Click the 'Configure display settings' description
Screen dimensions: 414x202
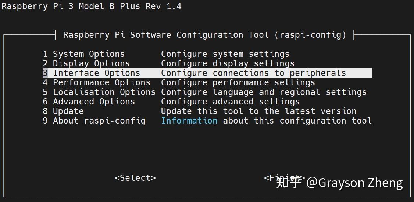[228, 63]
